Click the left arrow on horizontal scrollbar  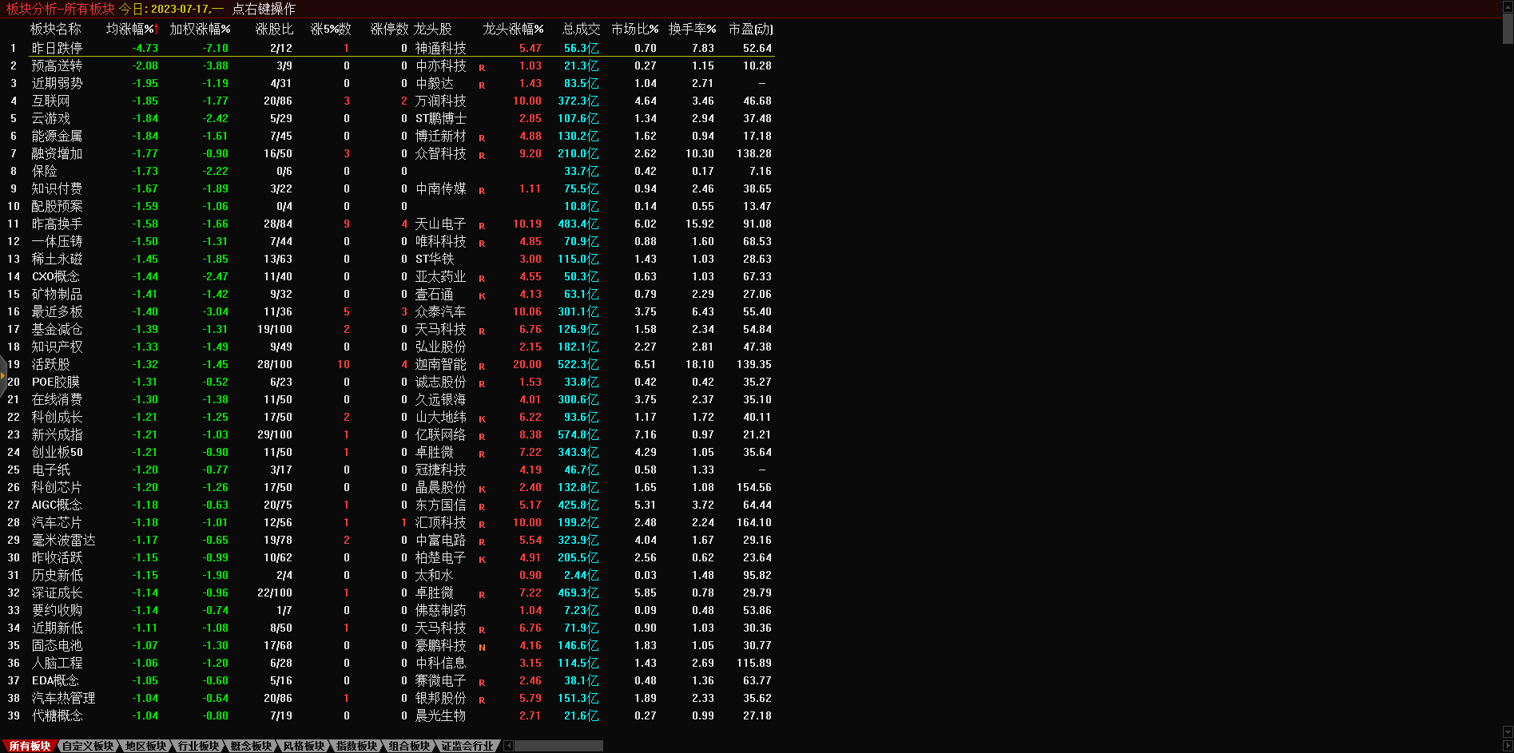[x=508, y=746]
